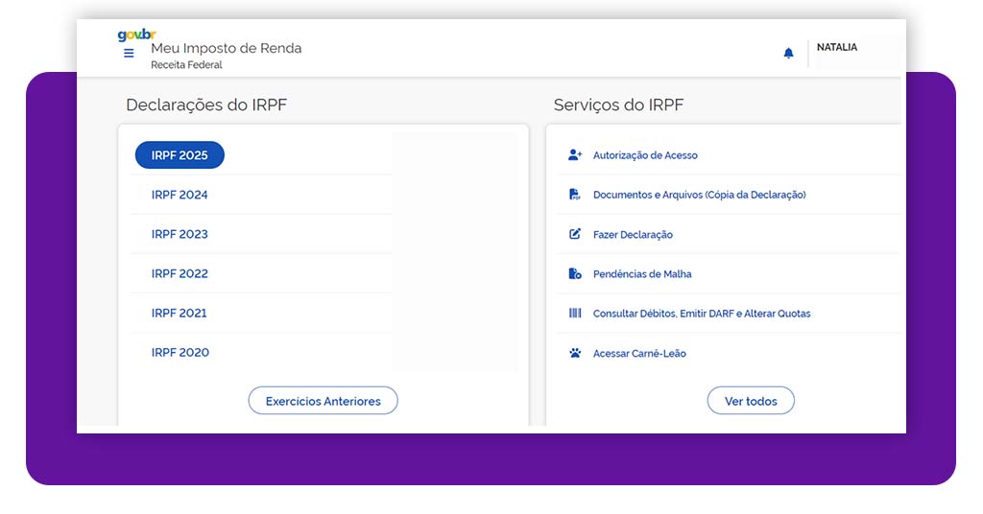Screen dimensions: 983x514
Task: Select the IRPF 2023 declaration
Action: click(180, 234)
